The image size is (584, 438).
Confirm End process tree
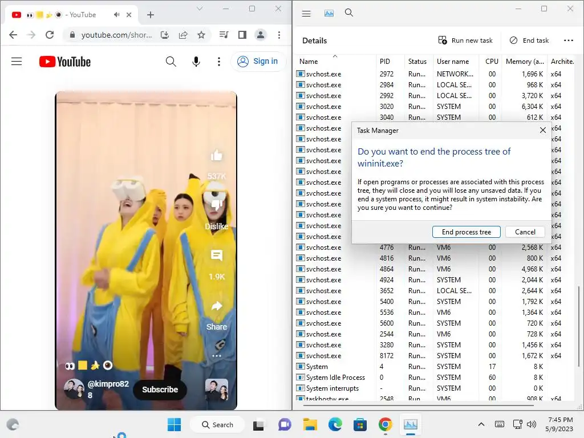point(467,232)
